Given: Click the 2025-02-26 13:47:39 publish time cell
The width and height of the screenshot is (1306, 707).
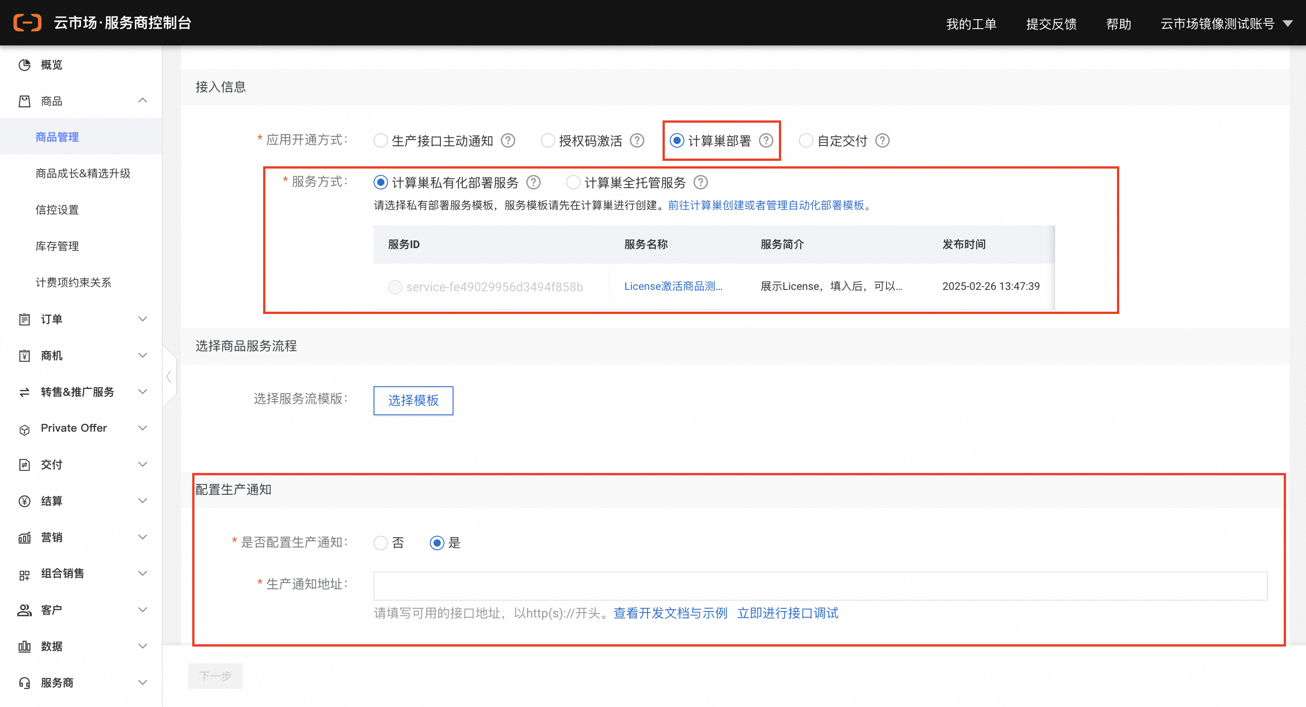Looking at the screenshot, I should [x=991, y=286].
